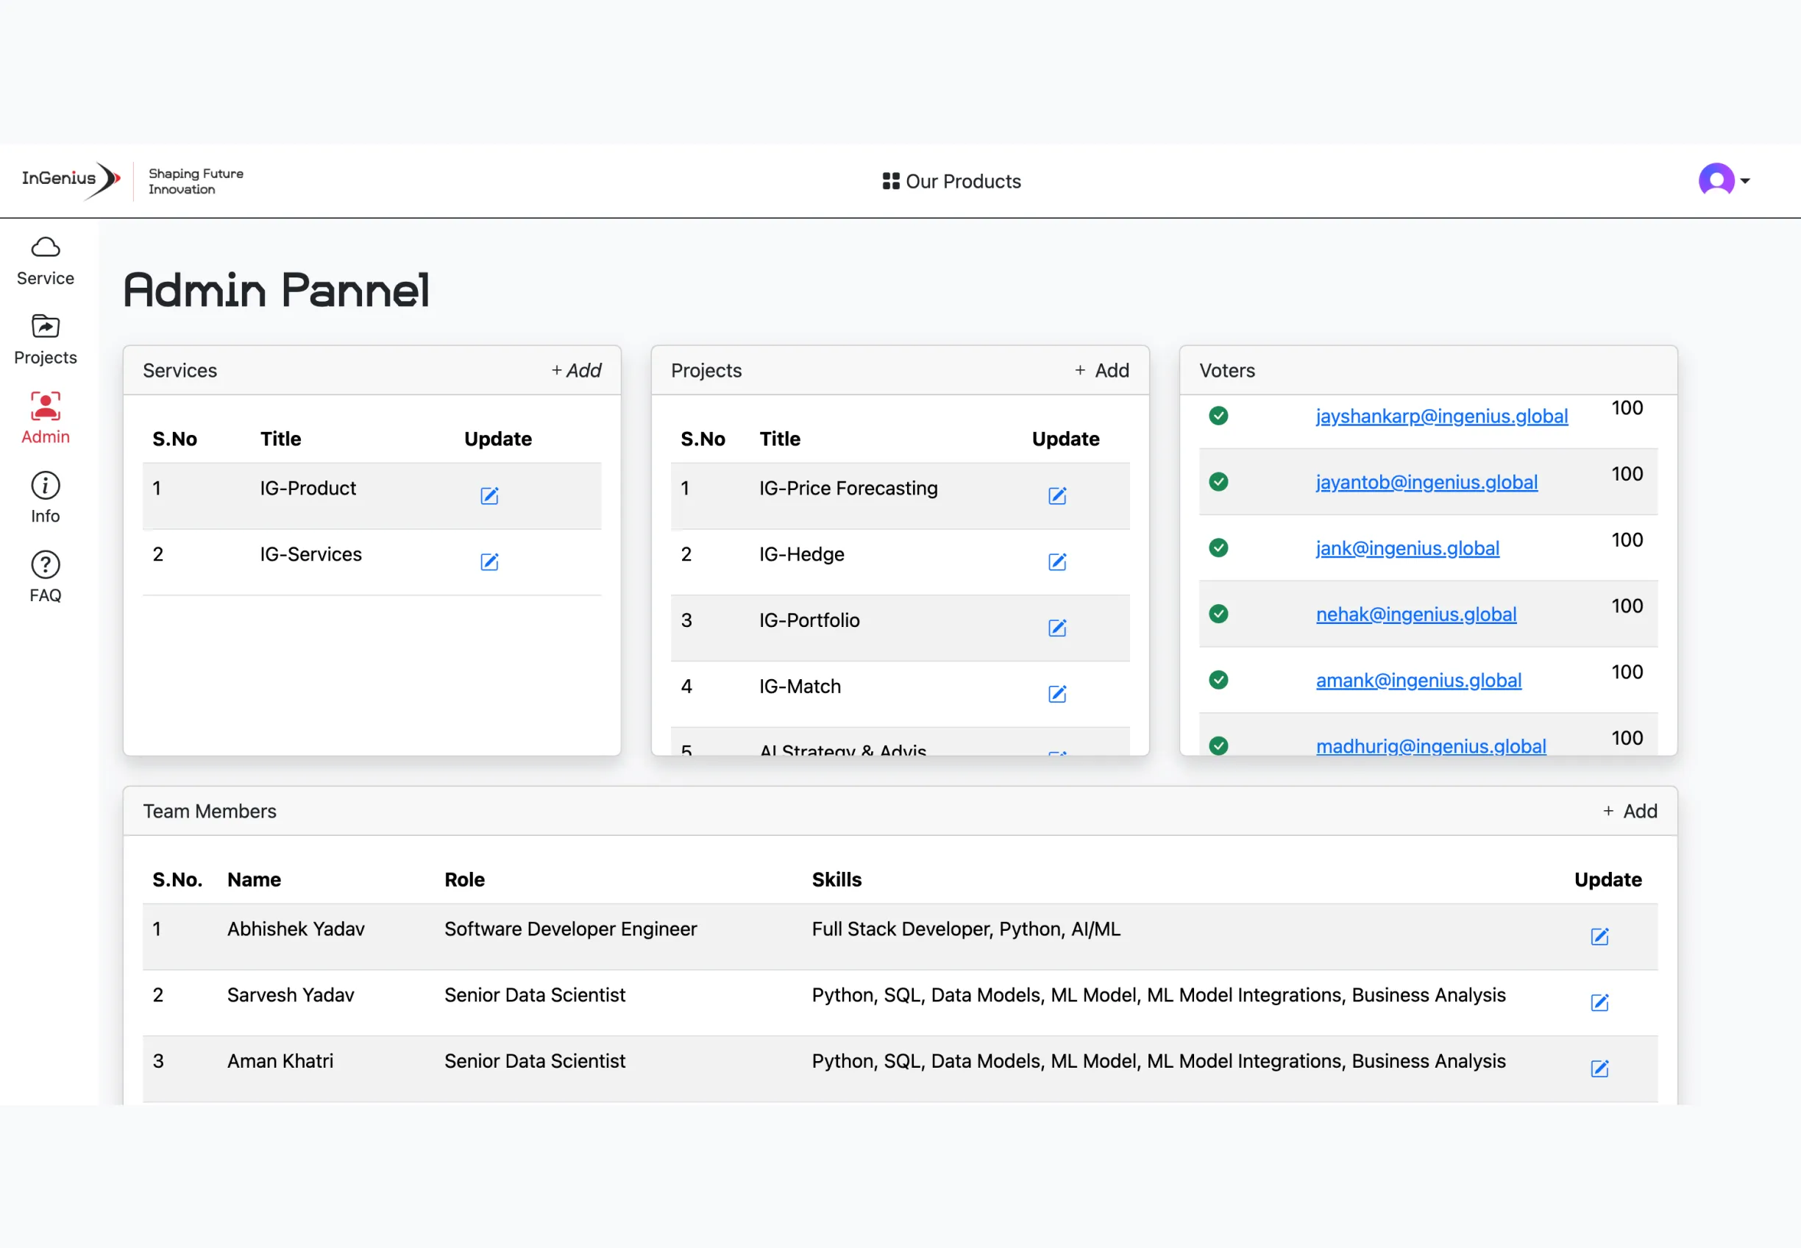Edit the IG-Hedge project row
Image resolution: width=1801 pixels, height=1248 pixels.
pyautogui.click(x=1056, y=561)
